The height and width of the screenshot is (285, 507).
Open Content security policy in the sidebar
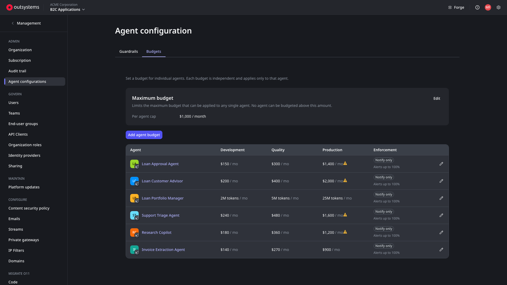29,208
